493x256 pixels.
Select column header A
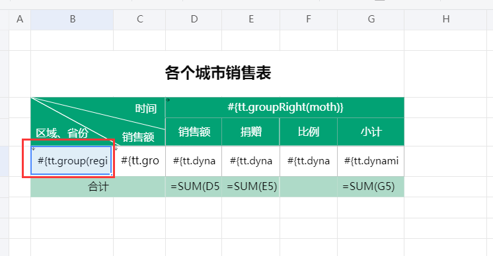[20, 19]
